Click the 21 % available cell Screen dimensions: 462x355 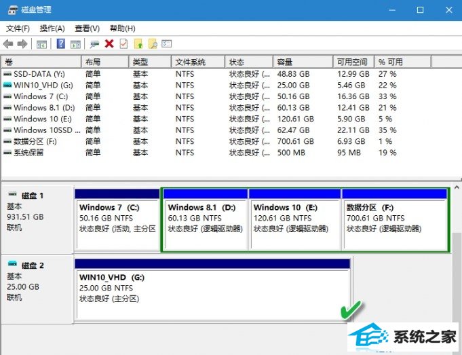[387, 108]
